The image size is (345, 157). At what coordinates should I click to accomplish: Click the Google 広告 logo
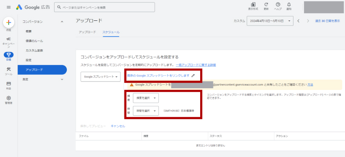(33, 7)
